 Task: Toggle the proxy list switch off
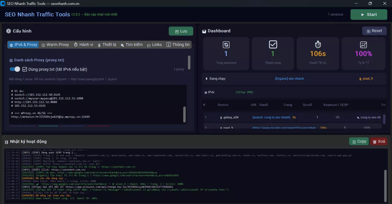pyautogui.click(x=15, y=69)
